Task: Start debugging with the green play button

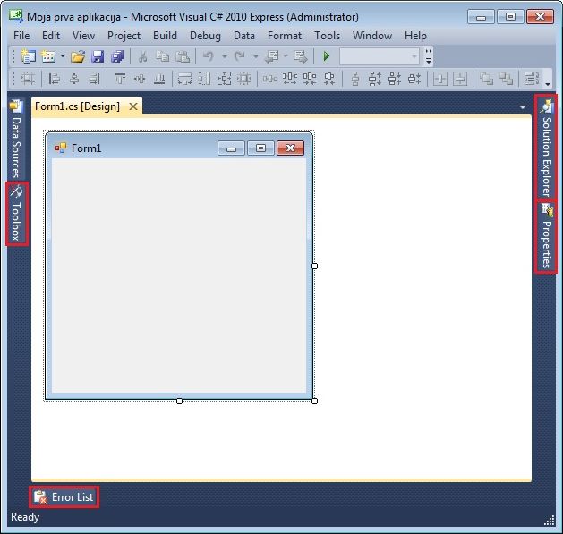Action: [326, 56]
